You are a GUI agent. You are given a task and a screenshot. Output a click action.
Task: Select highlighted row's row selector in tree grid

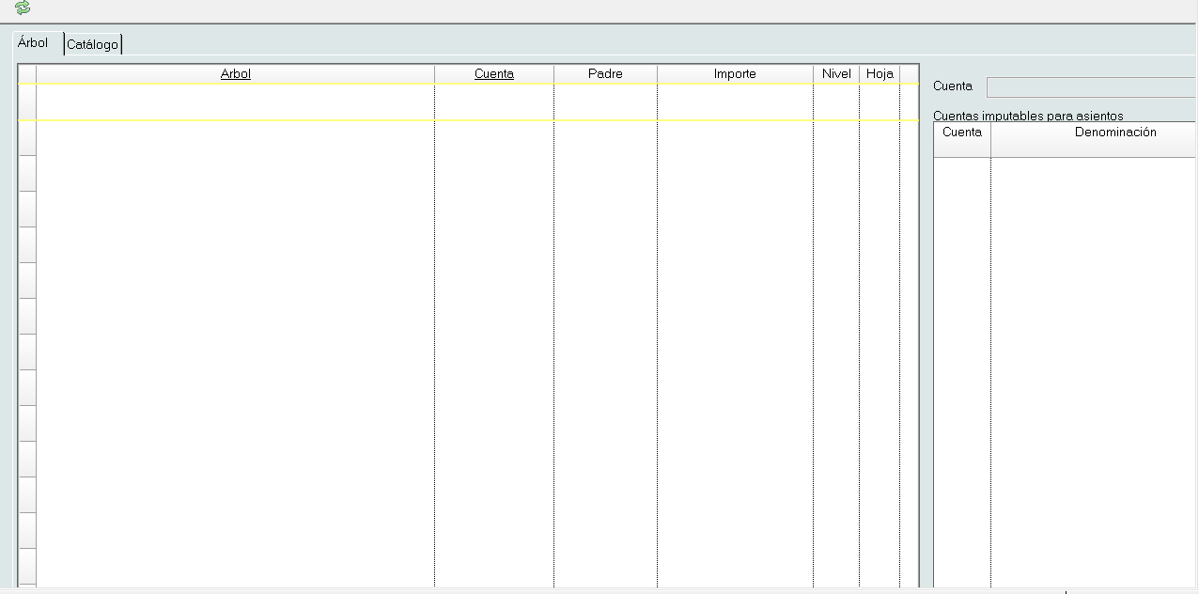click(27, 102)
